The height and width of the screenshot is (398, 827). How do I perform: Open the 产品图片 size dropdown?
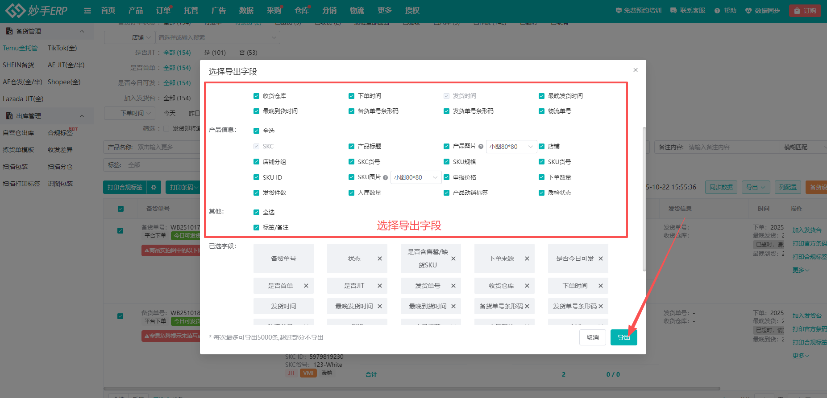pyautogui.click(x=511, y=147)
